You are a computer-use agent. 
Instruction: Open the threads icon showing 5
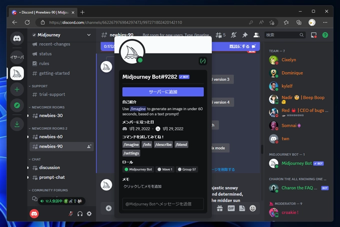click(x=220, y=35)
